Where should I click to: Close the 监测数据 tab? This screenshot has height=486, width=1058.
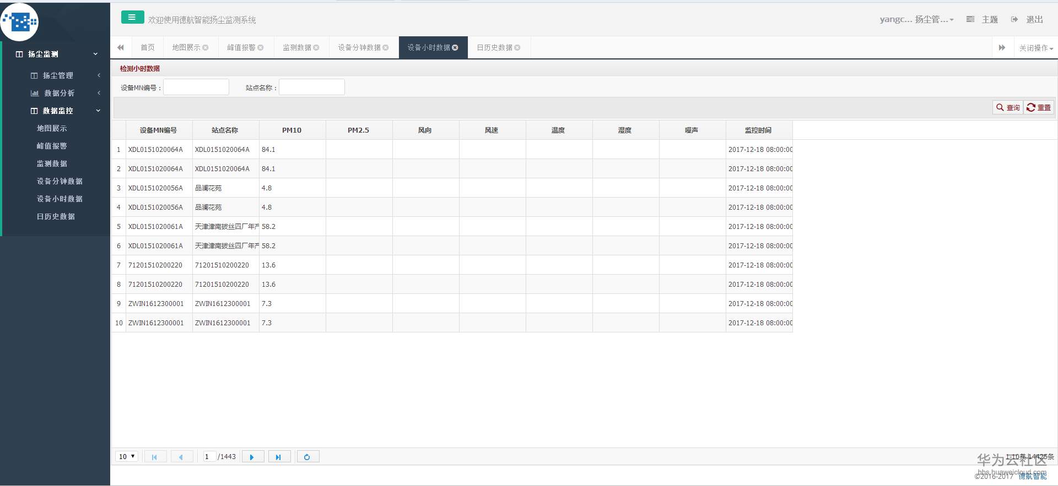coord(316,48)
